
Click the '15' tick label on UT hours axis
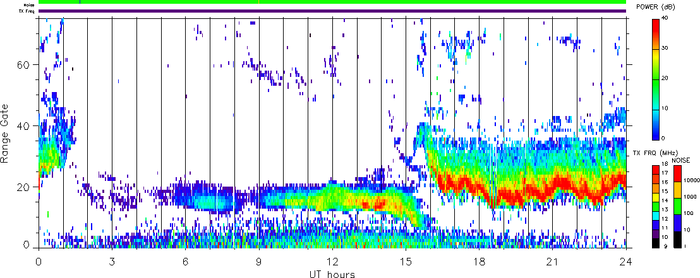pyautogui.click(x=406, y=261)
